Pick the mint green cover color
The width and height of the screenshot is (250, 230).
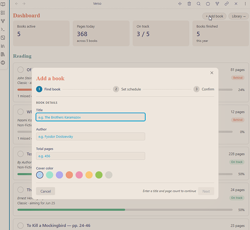[x=50, y=175]
